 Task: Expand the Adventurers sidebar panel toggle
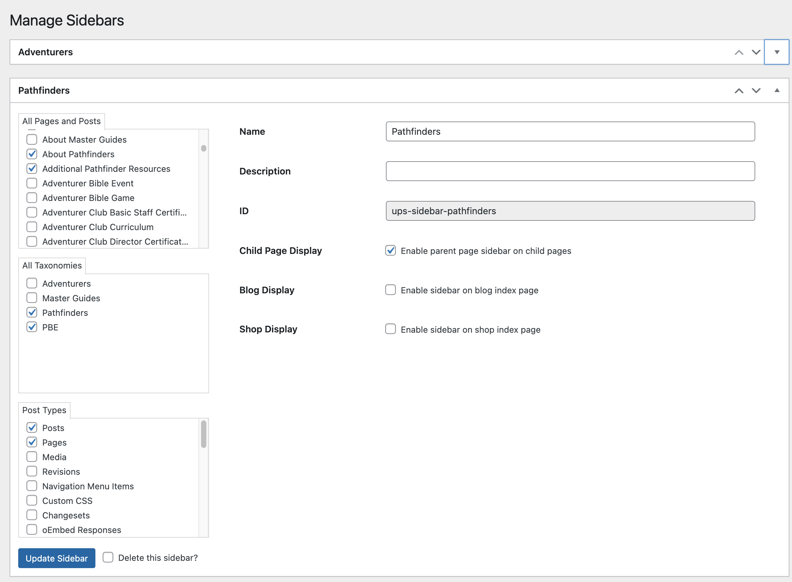pos(776,52)
